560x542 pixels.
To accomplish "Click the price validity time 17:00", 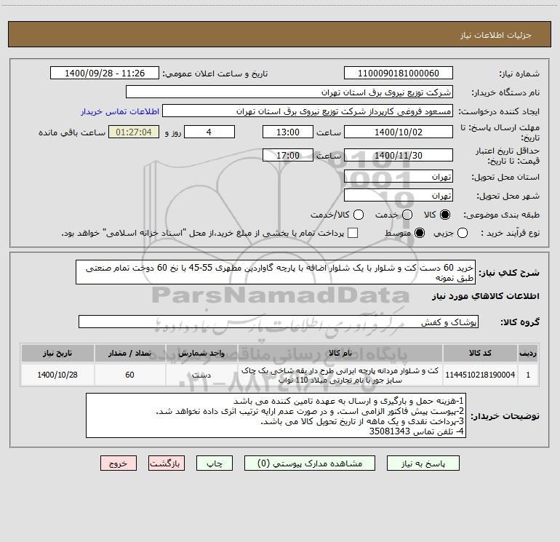I will [x=288, y=155].
